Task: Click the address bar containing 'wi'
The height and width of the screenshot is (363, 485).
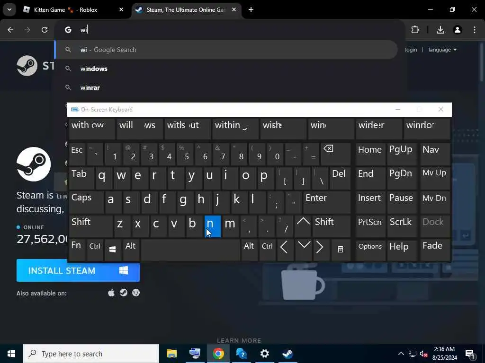Action: click(230, 30)
